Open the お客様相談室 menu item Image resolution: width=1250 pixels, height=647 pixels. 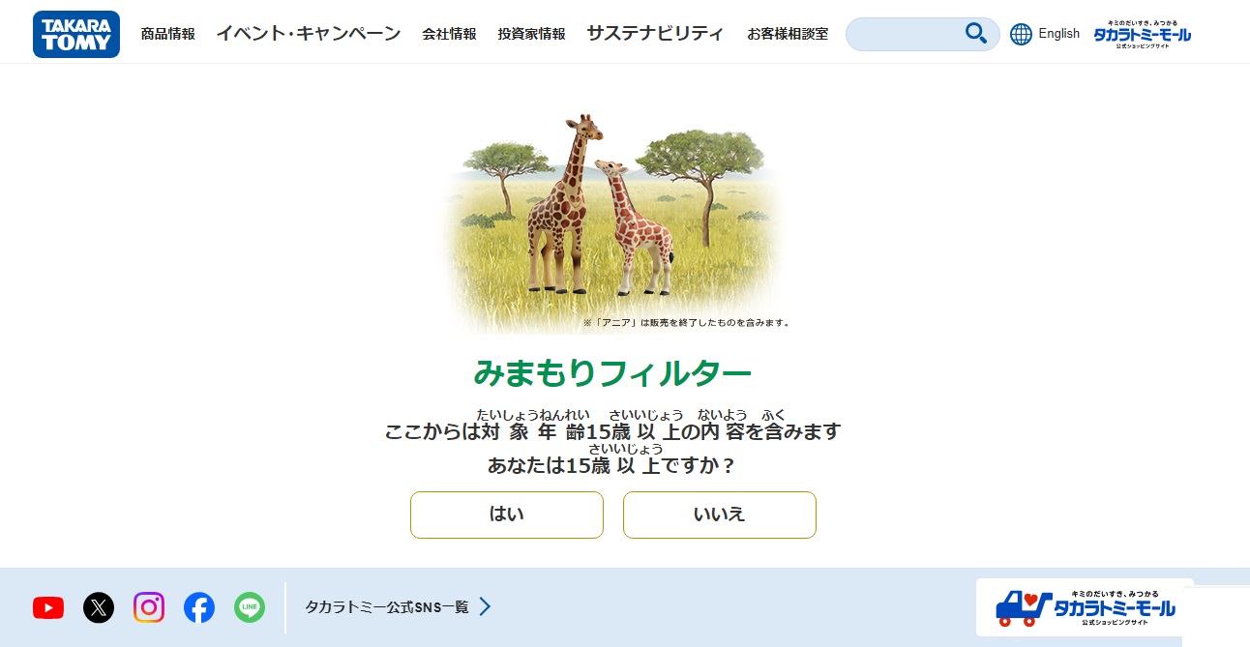point(788,34)
